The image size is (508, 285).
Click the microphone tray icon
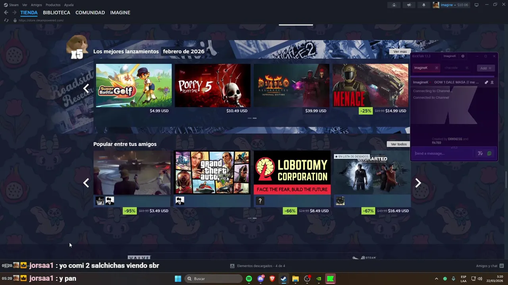453,279
